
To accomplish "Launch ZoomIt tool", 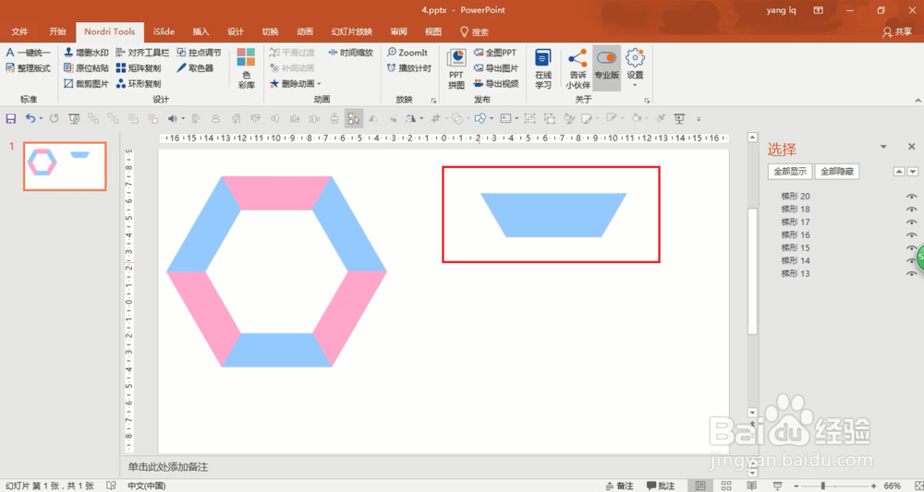I will 407,53.
